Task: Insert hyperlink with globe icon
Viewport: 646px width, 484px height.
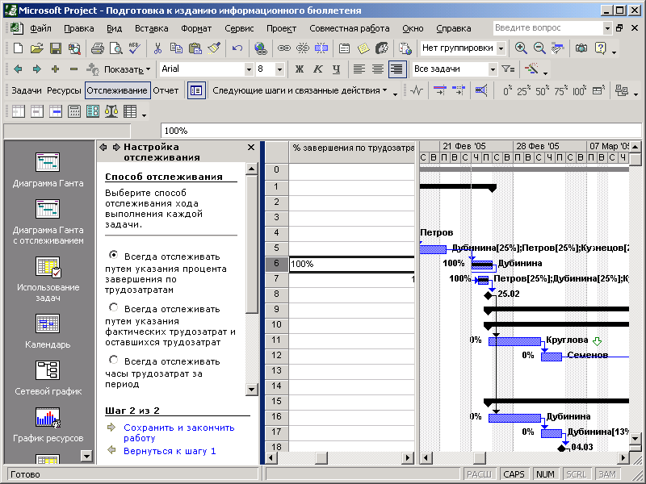Action: pyautogui.click(x=260, y=48)
